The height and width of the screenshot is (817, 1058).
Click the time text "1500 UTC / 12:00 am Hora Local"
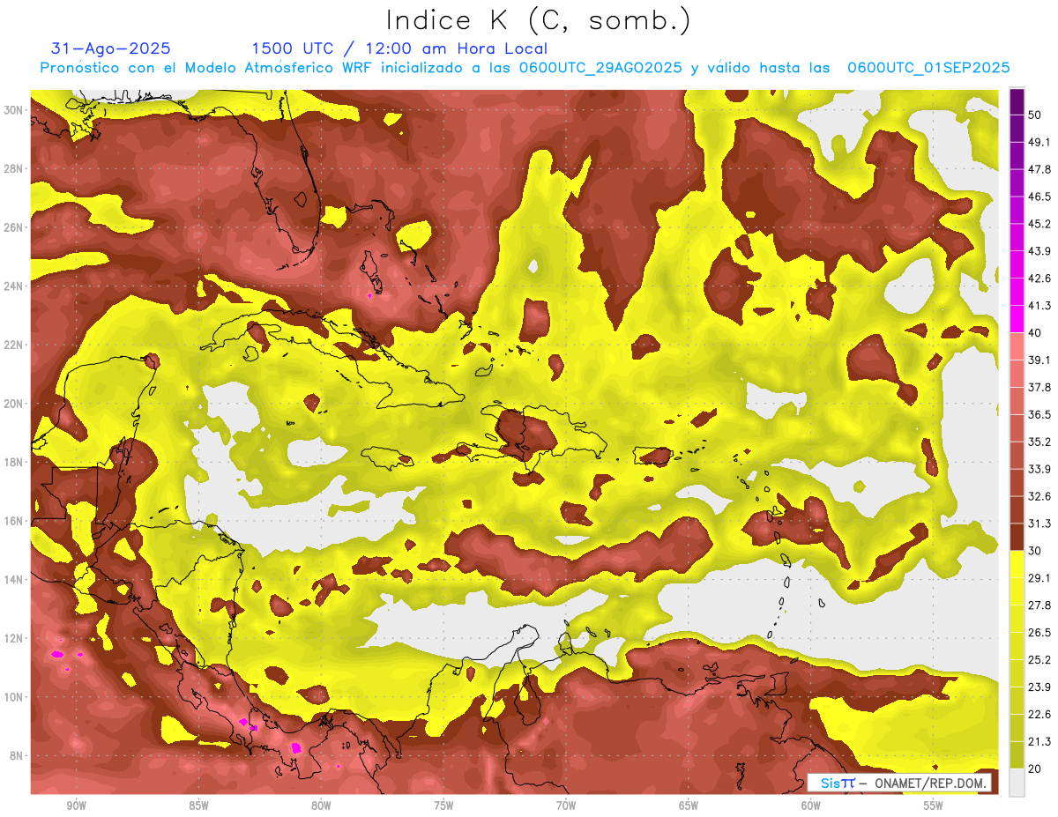click(x=399, y=48)
